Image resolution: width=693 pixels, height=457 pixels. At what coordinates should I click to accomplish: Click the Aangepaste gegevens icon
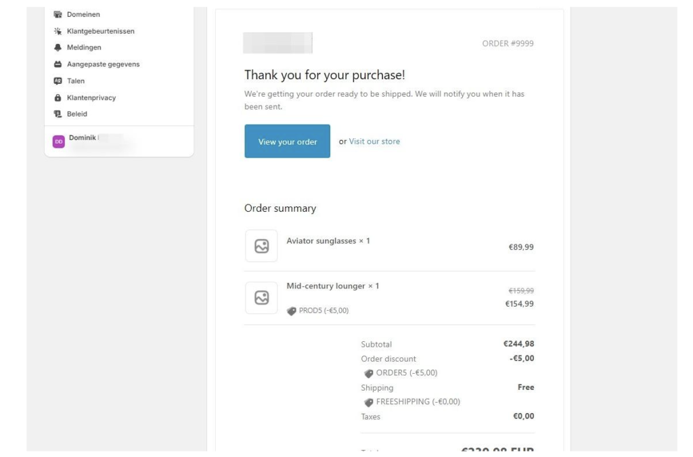tap(58, 64)
